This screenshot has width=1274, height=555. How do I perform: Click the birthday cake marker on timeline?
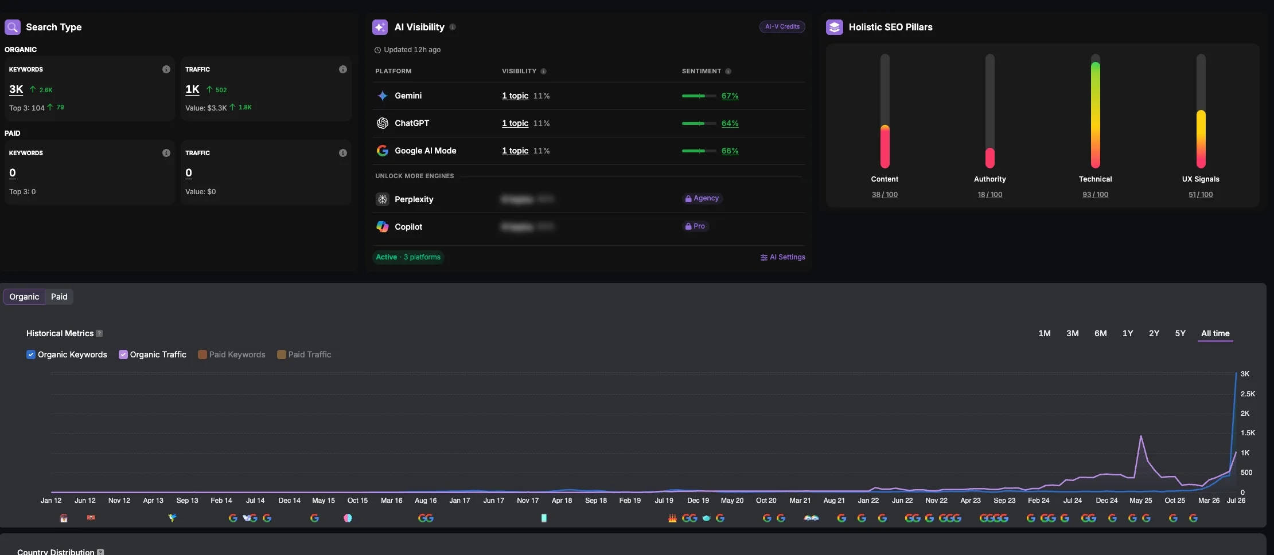click(x=672, y=518)
